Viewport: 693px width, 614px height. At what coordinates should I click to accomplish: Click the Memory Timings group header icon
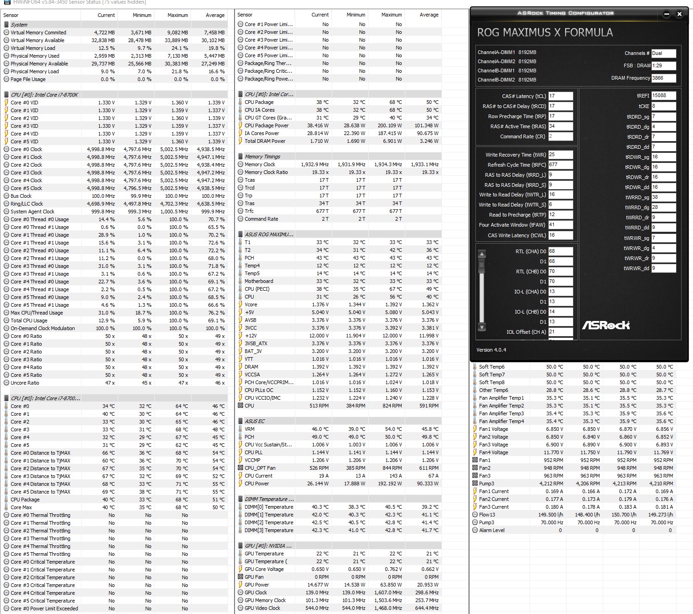pos(240,157)
